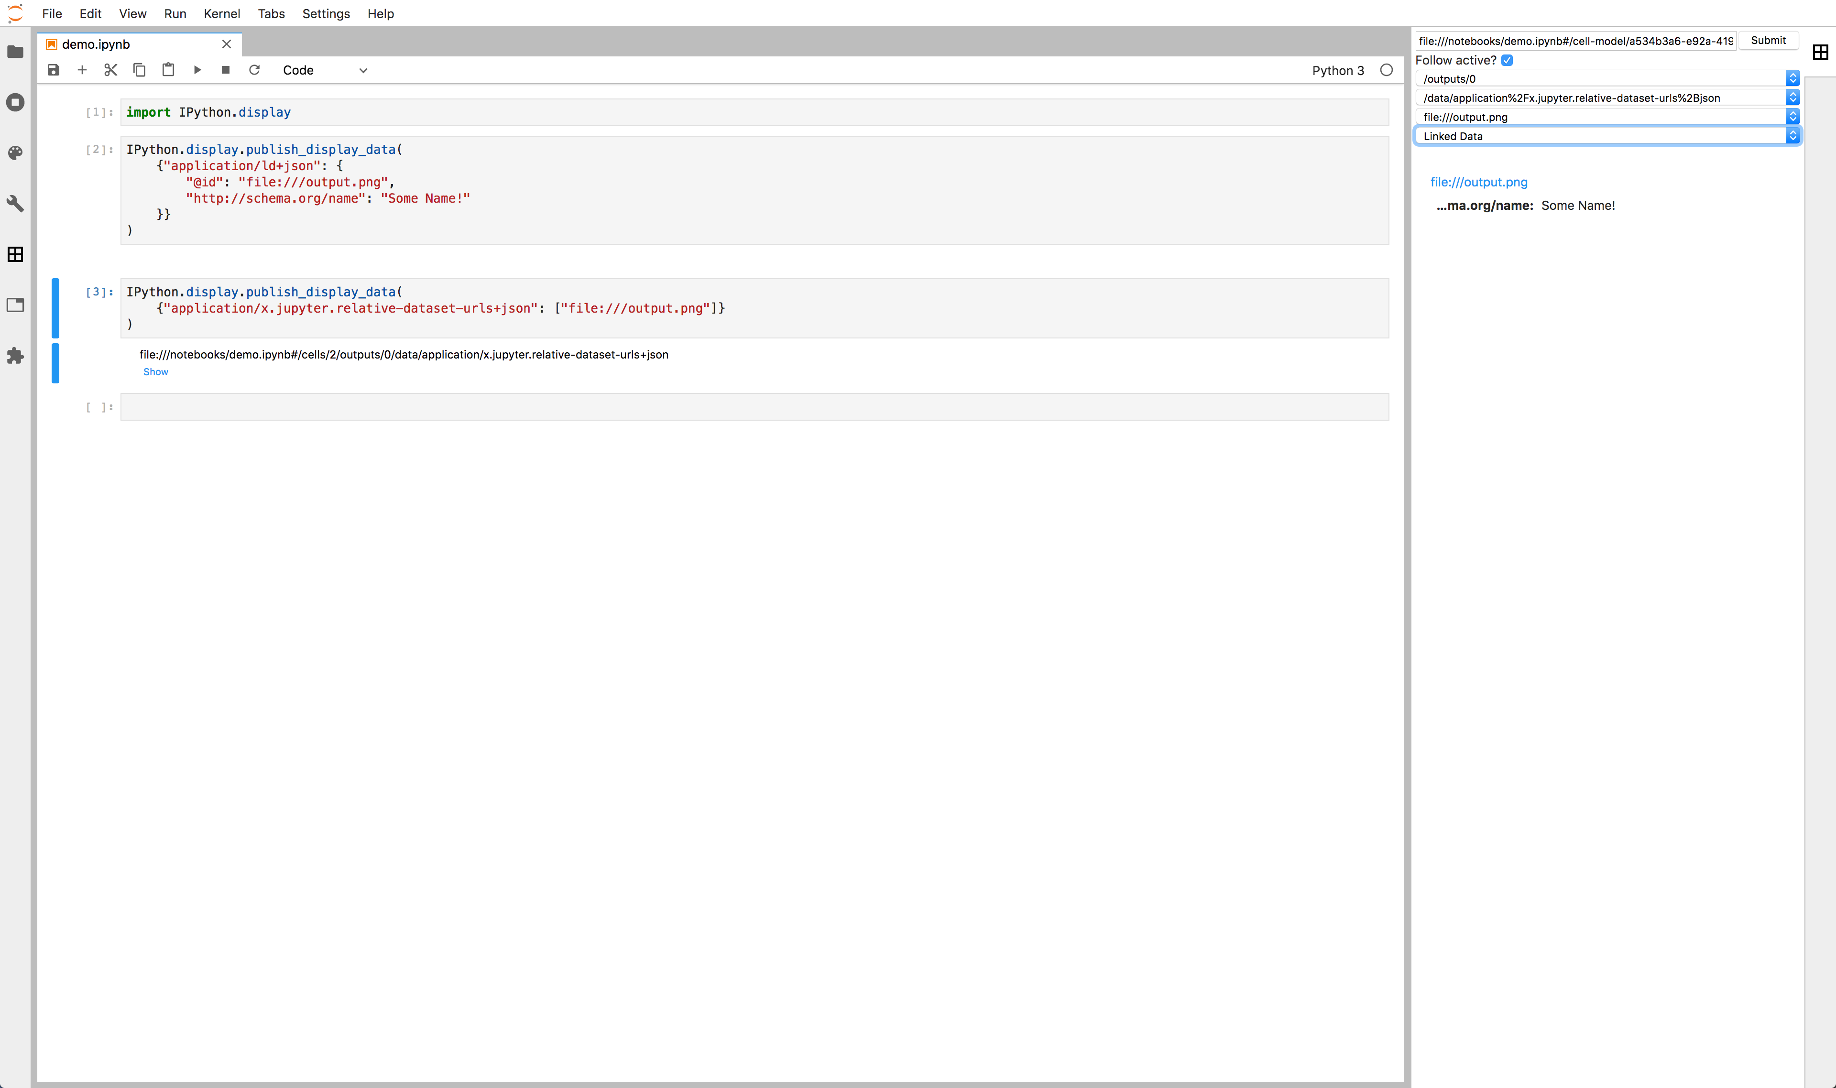
Task: Click the save notebook toolbar icon
Action: point(54,70)
